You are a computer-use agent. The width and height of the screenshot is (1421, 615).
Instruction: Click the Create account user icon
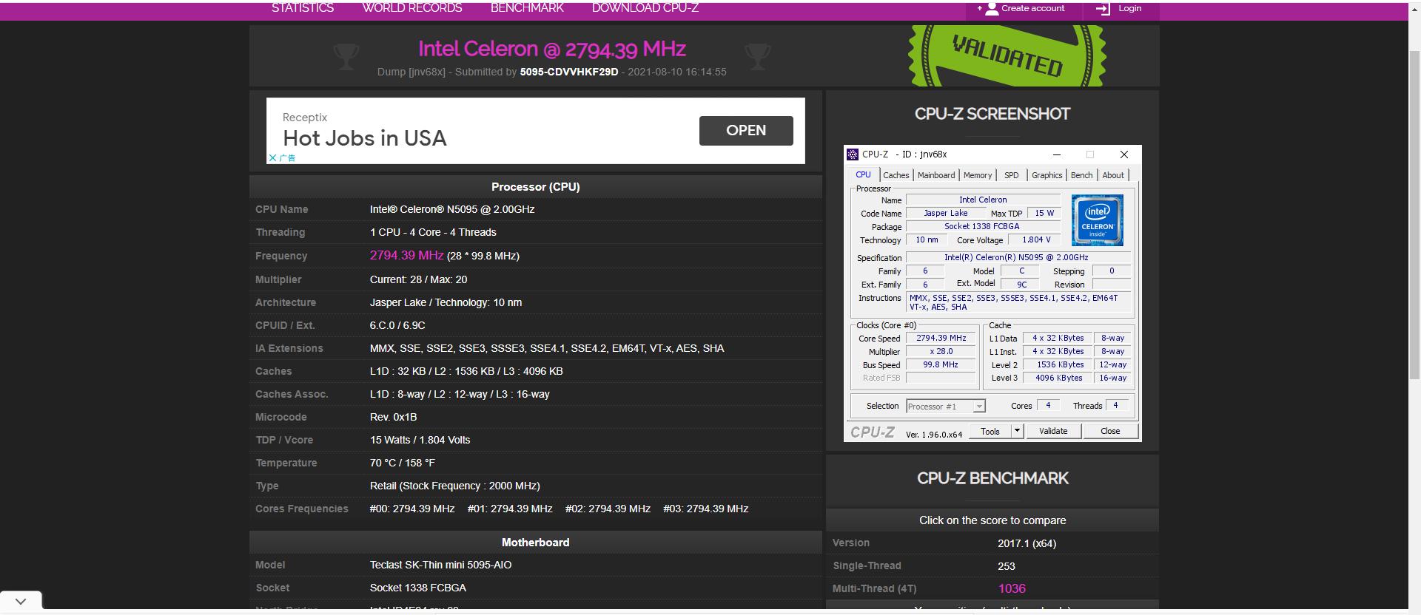[x=992, y=9]
